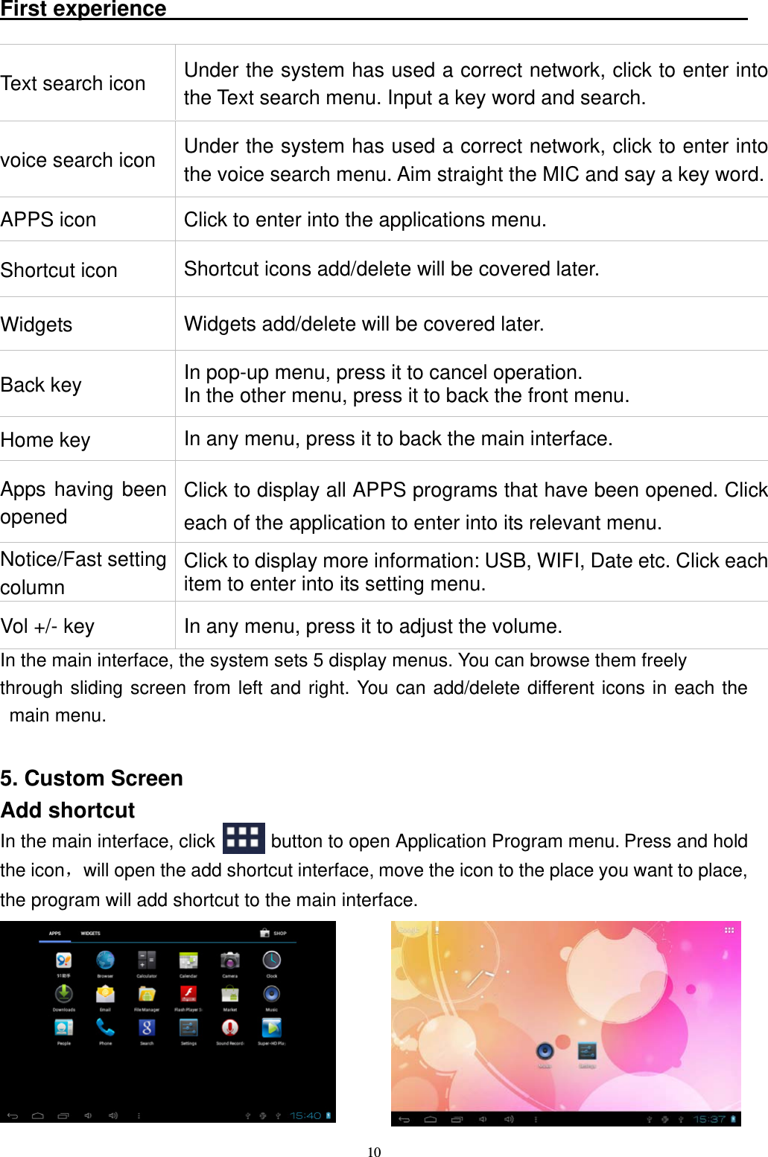Image resolution: width=768 pixels, height=1157 pixels.
Task: Click the 15:40 clock in the status bar
Action: point(305,1115)
